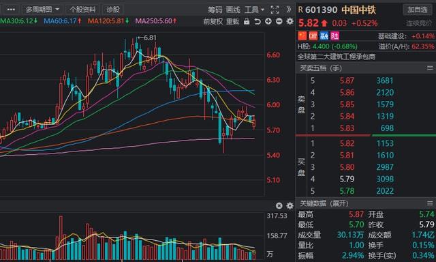Click buy level 3 price 5.80
The image size is (436, 262).
347,167
